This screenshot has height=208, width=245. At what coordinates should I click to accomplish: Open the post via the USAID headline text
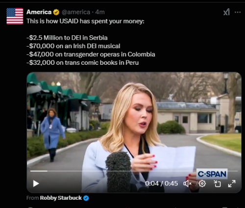click(85, 21)
